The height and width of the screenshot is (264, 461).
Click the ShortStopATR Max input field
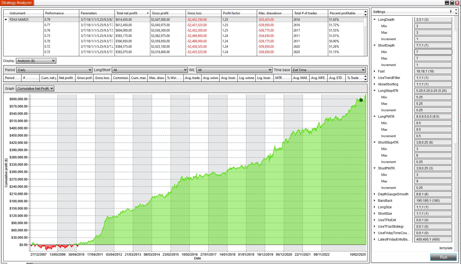point(433,155)
